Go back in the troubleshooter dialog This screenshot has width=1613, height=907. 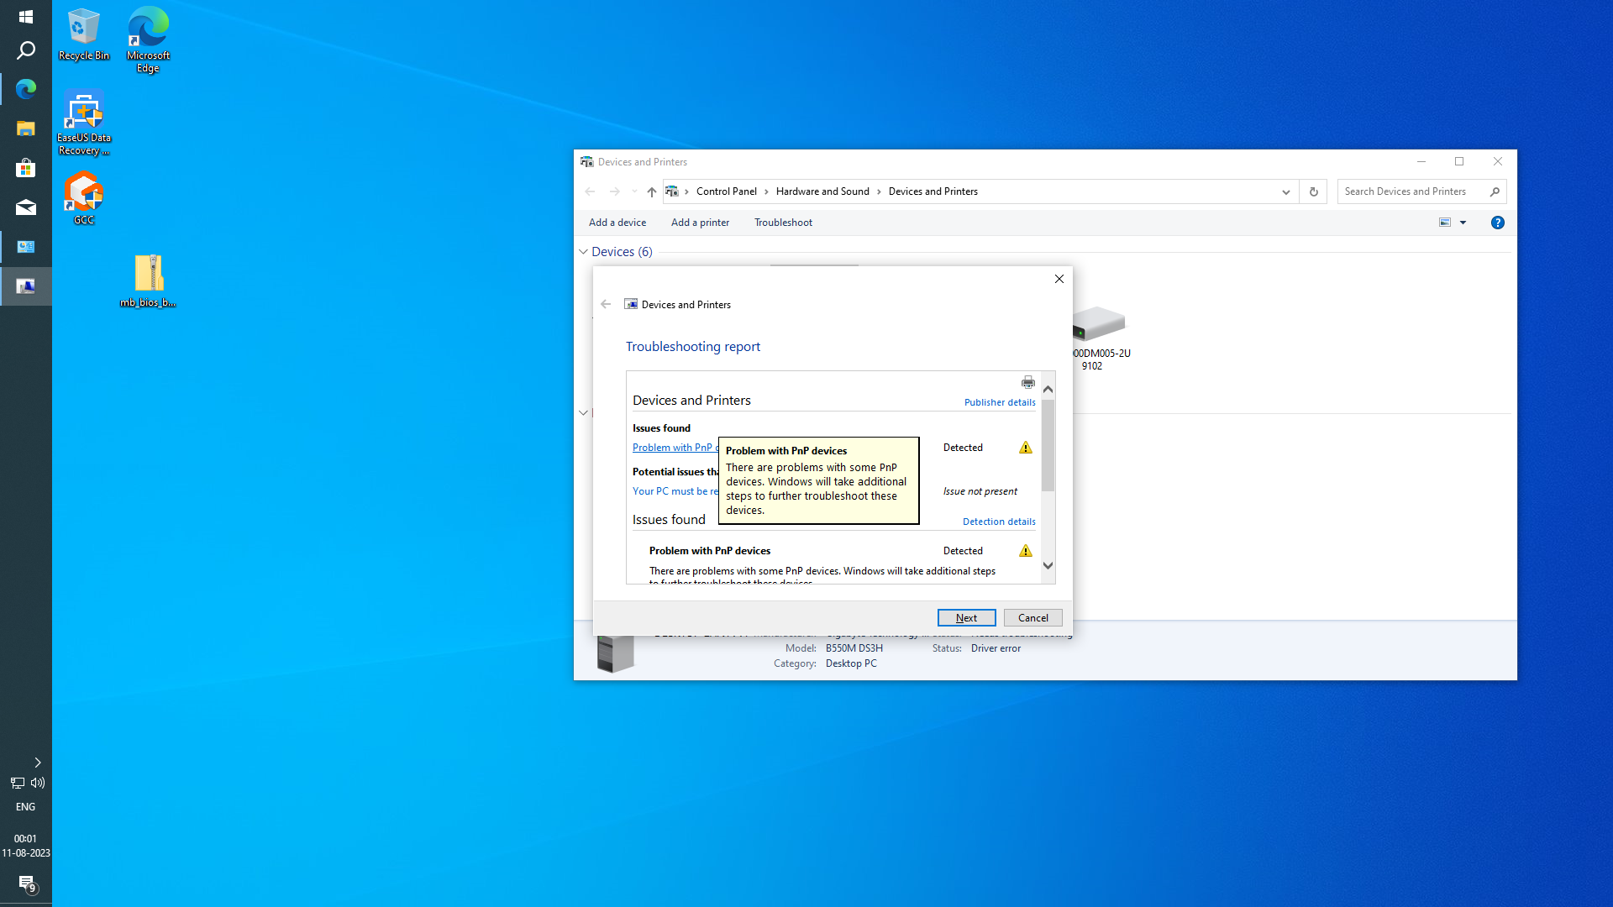(606, 304)
